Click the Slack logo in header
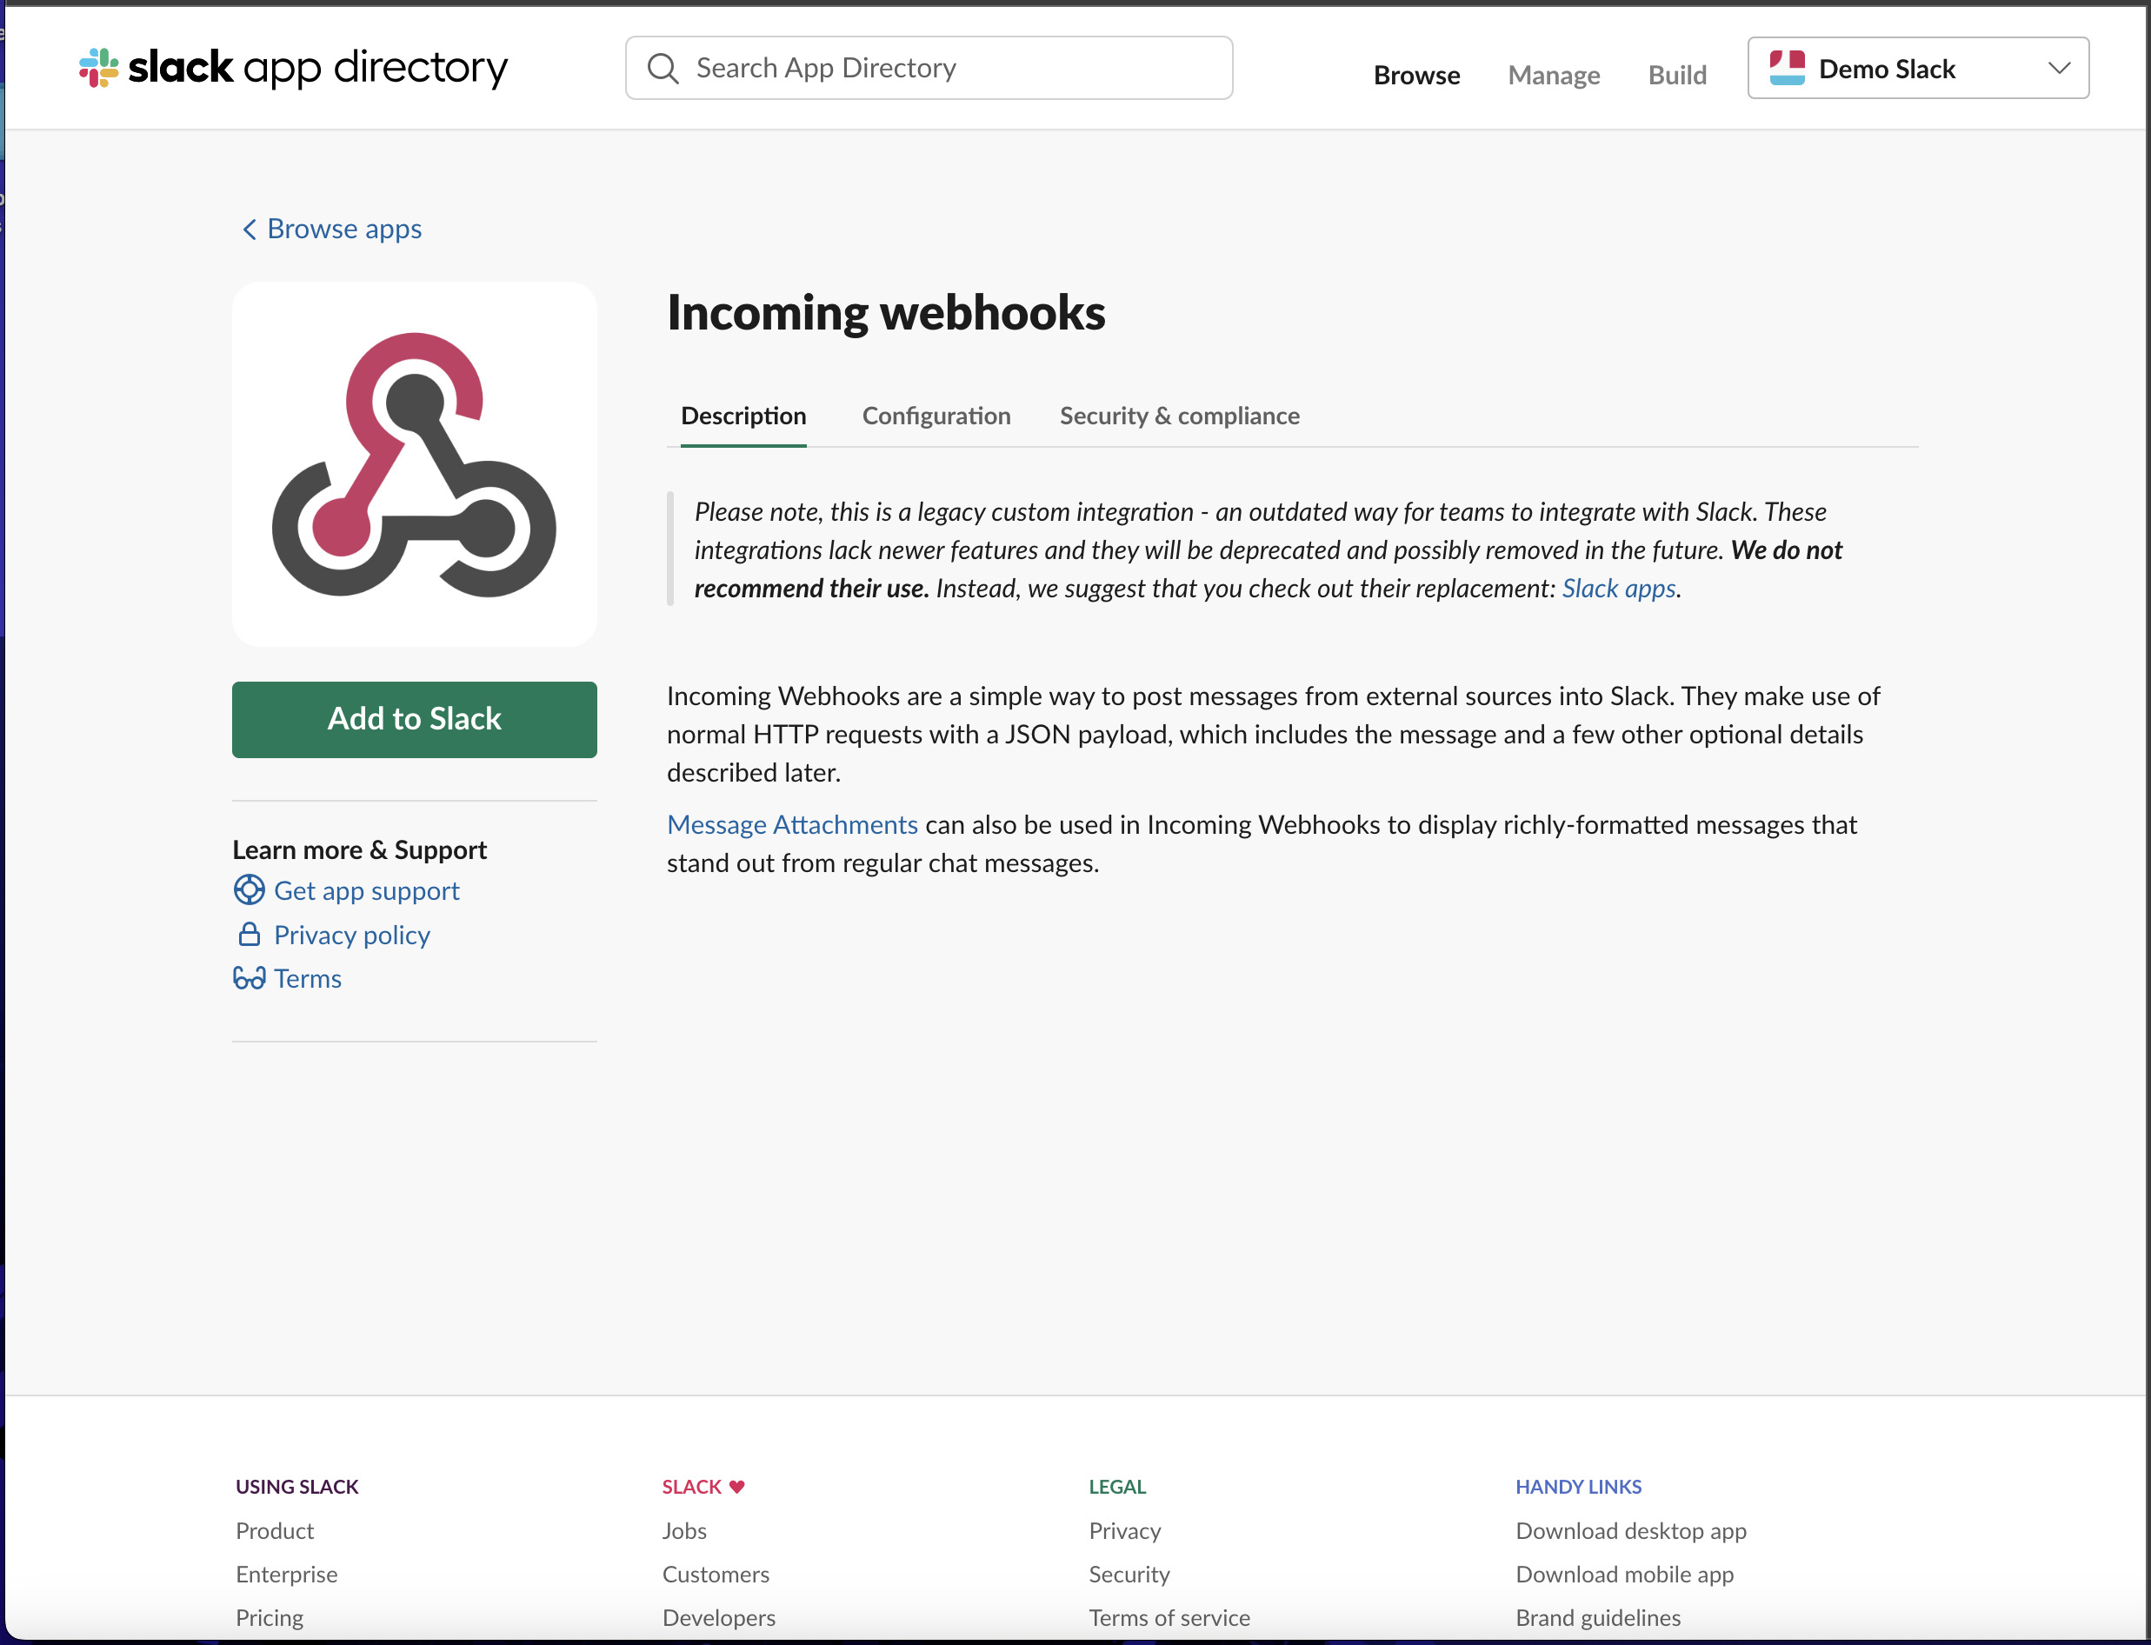 click(x=293, y=68)
